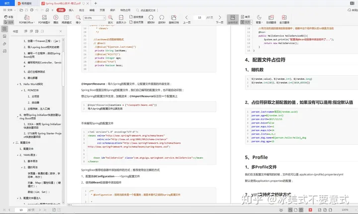
Task: Go to the 首页 home tab
Action: (7, 3)
